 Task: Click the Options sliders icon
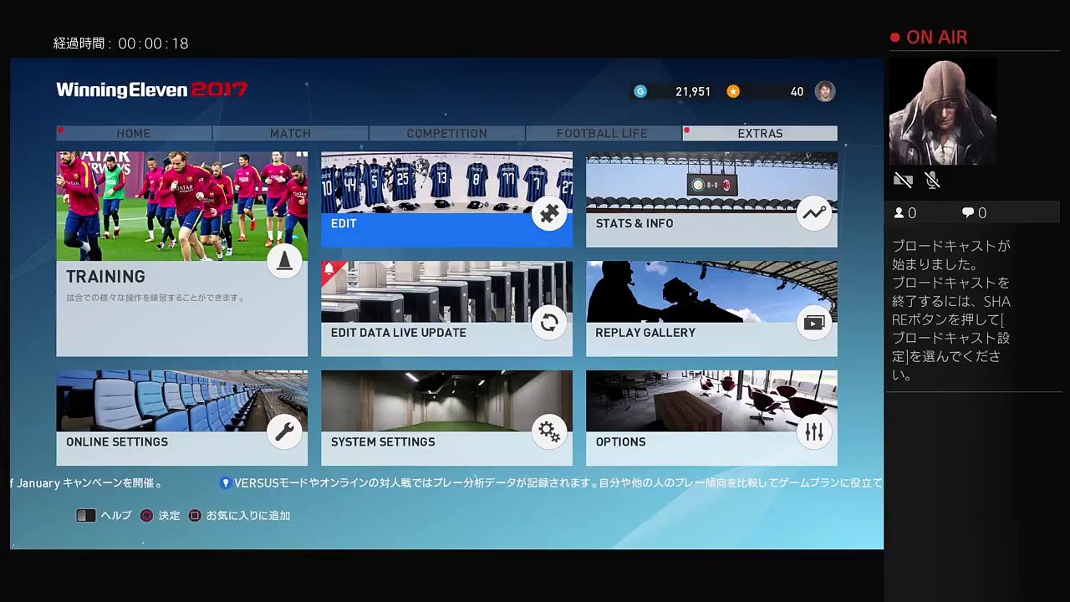814,431
